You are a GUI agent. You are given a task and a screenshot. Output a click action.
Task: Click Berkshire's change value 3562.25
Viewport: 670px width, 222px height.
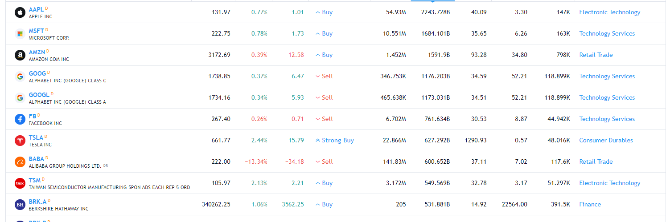pos(293,205)
